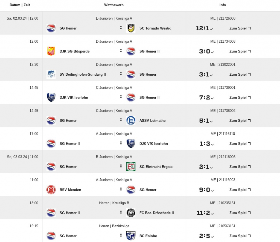Click the SV Deilinghofen-Sundwig II logo

click(51, 74)
